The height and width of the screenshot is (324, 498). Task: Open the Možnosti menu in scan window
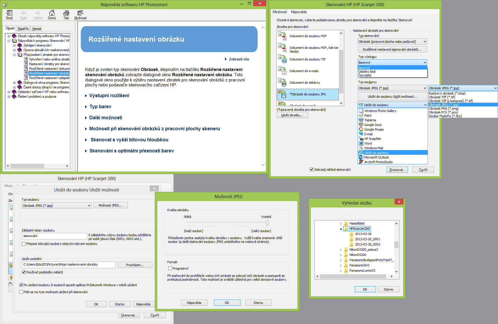click(280, 12)
